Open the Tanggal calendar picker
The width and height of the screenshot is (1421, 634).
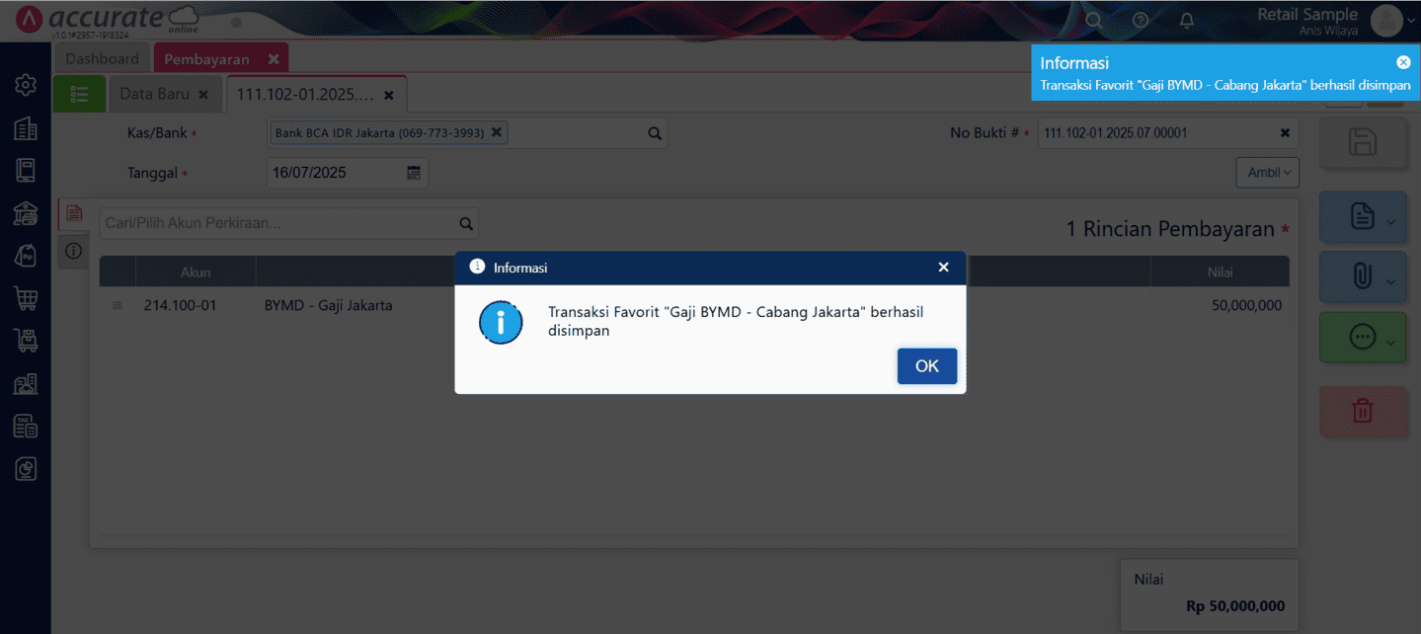414,173
